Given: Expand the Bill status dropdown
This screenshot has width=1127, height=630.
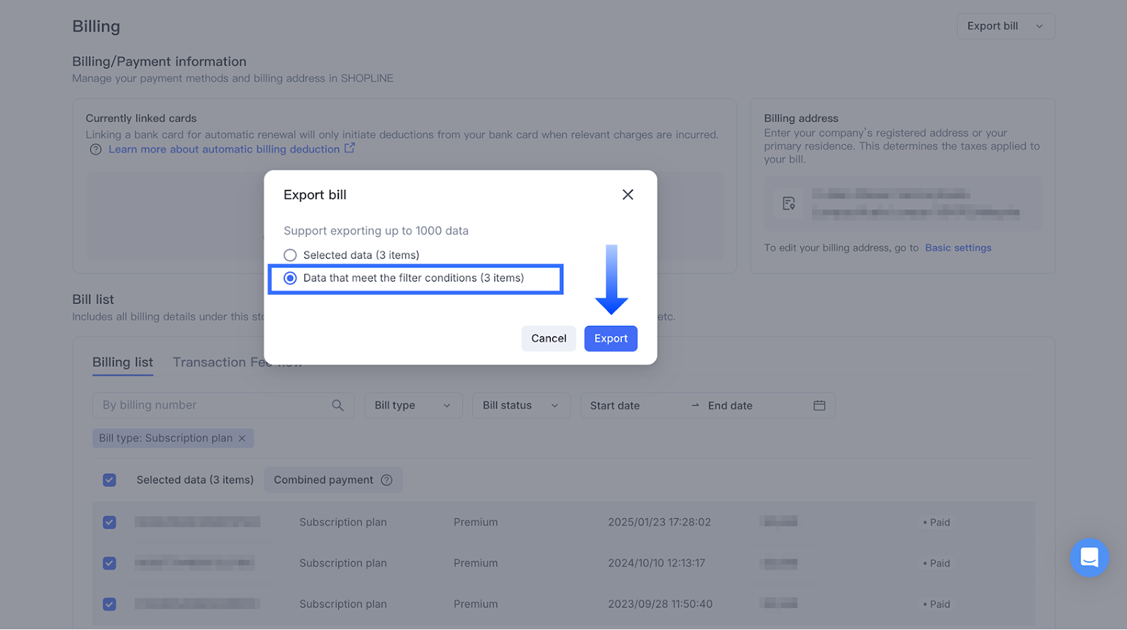Looking at the screenshot, I should pos(521,405).
